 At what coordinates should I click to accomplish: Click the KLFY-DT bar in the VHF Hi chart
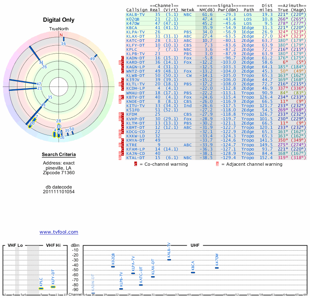(x=53, y=287)
